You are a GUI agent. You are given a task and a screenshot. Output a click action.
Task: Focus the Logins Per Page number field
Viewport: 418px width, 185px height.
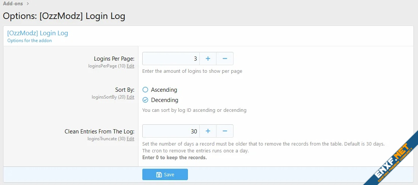pyautogui.click(x=171, y=59)
